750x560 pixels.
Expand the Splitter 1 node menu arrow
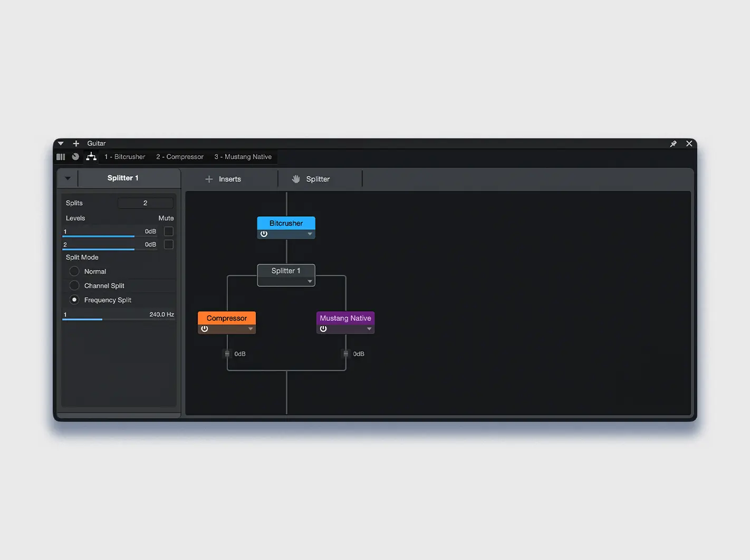point(310,282)
